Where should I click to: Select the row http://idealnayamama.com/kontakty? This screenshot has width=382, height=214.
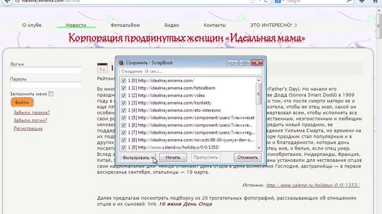(189, 103)
